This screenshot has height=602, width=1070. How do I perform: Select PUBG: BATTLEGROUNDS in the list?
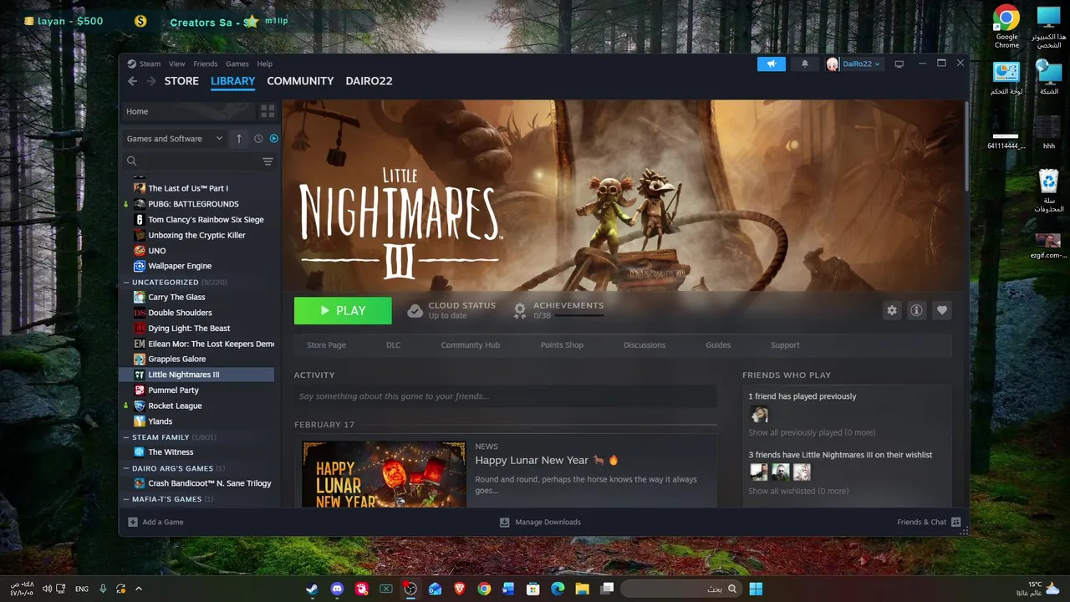tap(193, 204)
